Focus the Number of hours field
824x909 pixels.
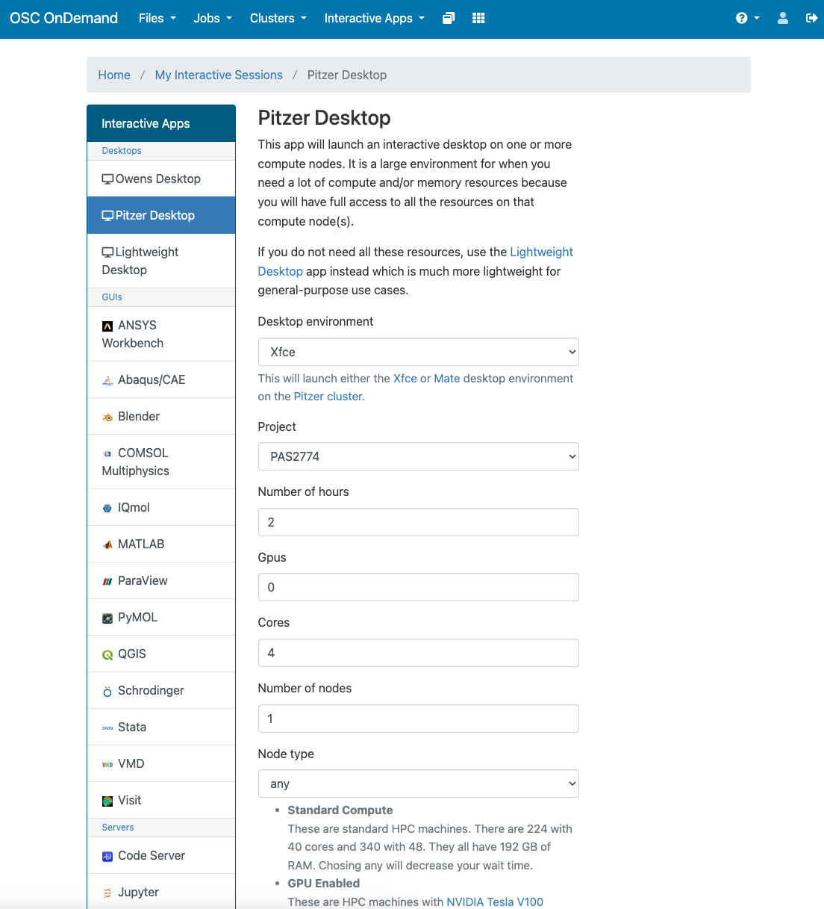418,522
